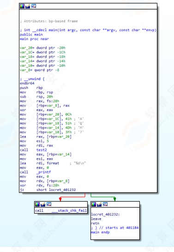
Task: Click the color icon in main block header
Action: (x=22, y=6)
